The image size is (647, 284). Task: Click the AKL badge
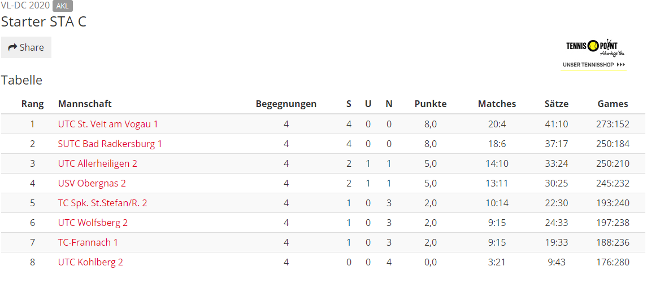pyautogui.click(x=63, y=6)
